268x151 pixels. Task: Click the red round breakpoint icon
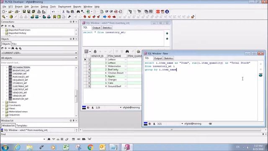85,17
